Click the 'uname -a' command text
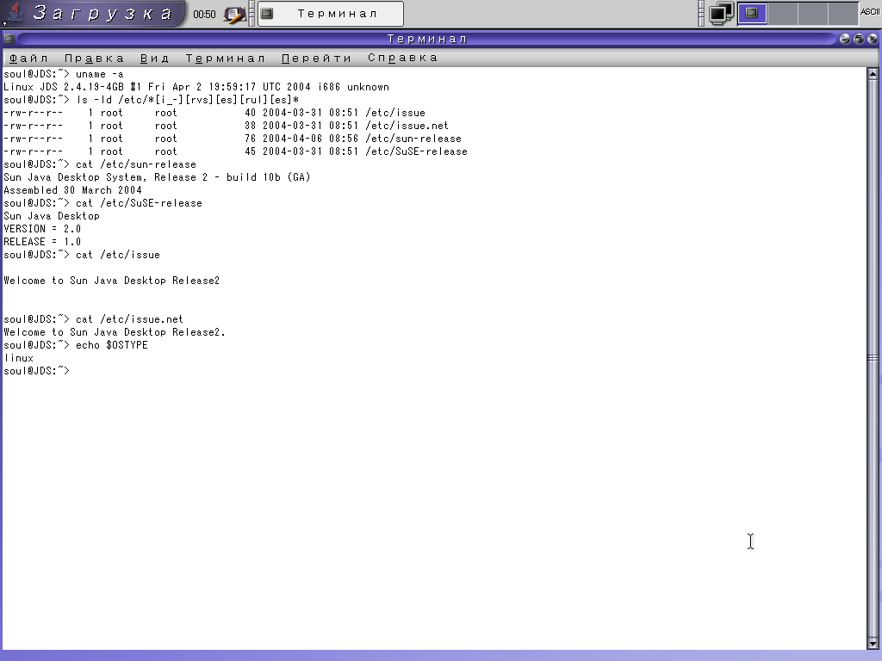The height and width of the screenshot is (661, 882). 100,74
